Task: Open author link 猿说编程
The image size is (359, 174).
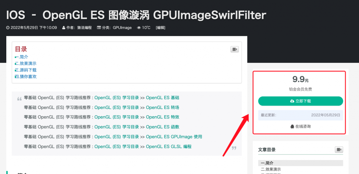Action: [x=84, y=28]
